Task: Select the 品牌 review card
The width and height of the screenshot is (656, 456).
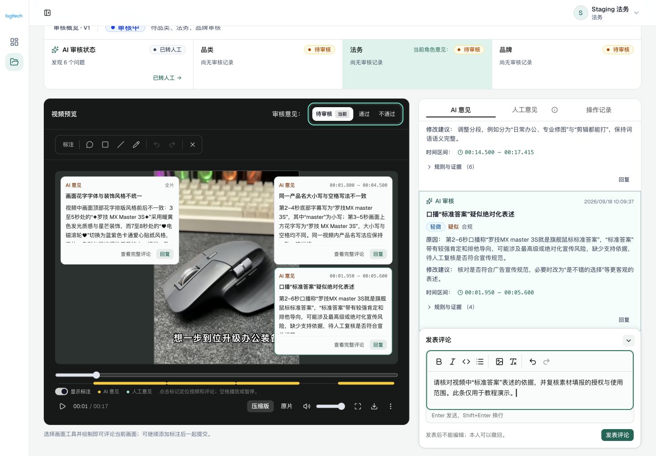Action: (566, 64)
